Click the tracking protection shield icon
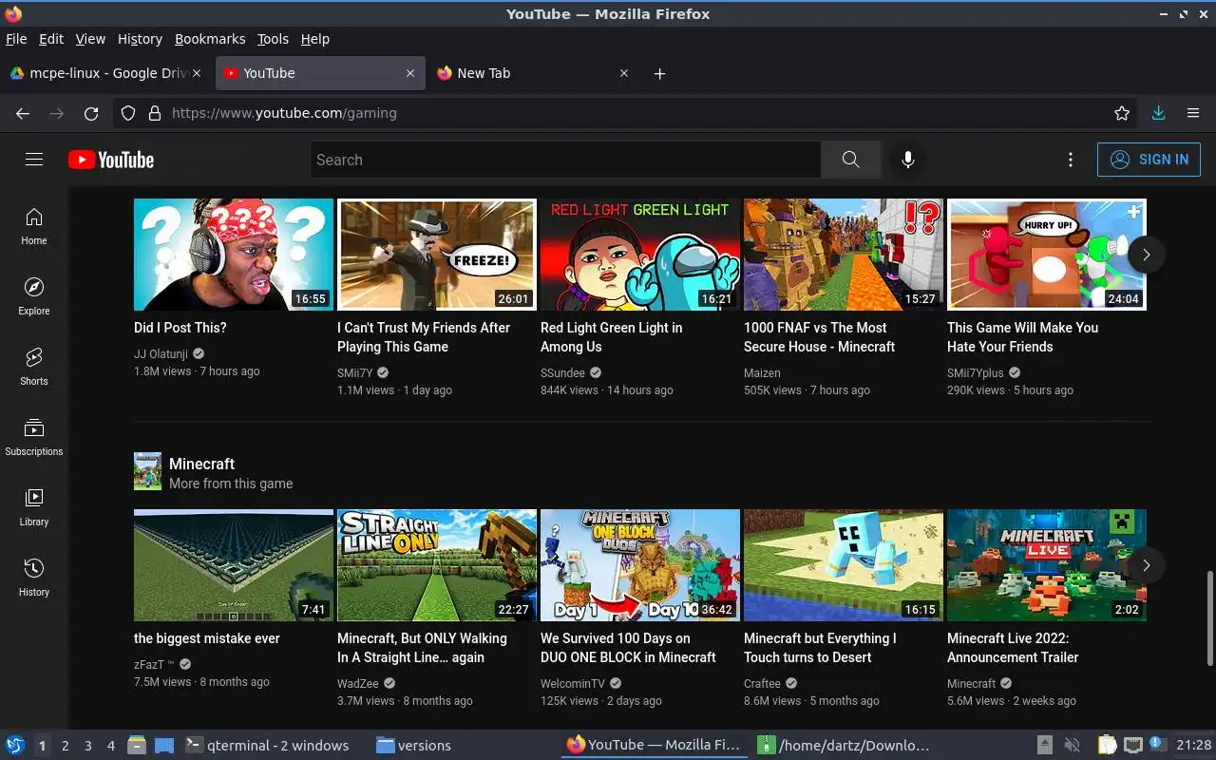The width and height of the screenshot is (1216, 760). (129, 113)
